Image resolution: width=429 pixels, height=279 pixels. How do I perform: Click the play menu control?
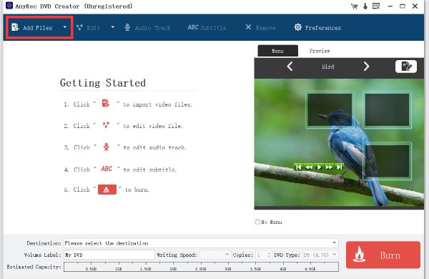[x=319, y=167]
